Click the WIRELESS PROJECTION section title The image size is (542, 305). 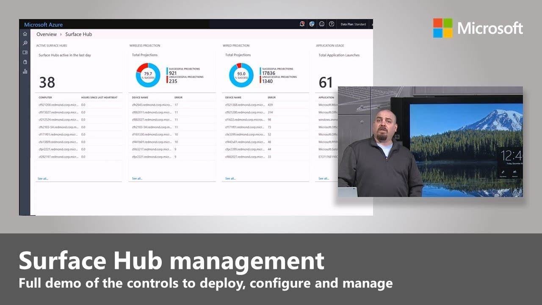145,45
